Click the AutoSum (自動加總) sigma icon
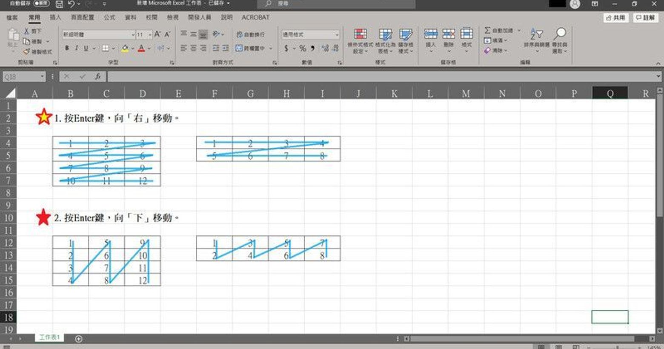Viewport: 664px width, 349px height. 487,30
